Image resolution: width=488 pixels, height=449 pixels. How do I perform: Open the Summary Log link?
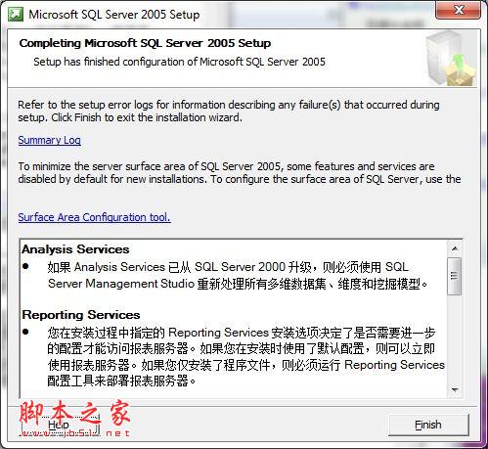(x=50, y=140)
